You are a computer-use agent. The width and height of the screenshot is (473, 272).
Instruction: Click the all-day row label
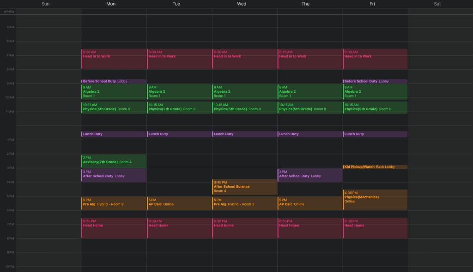tap(9, 11)
